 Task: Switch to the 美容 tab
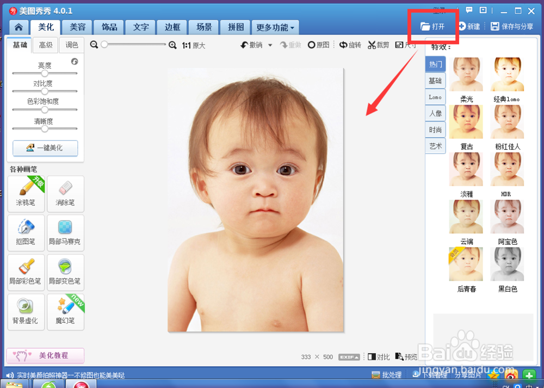coord(77,27)
